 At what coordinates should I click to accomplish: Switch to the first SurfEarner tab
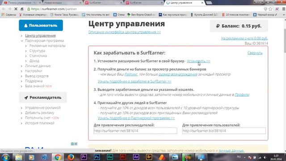point(103,3)
